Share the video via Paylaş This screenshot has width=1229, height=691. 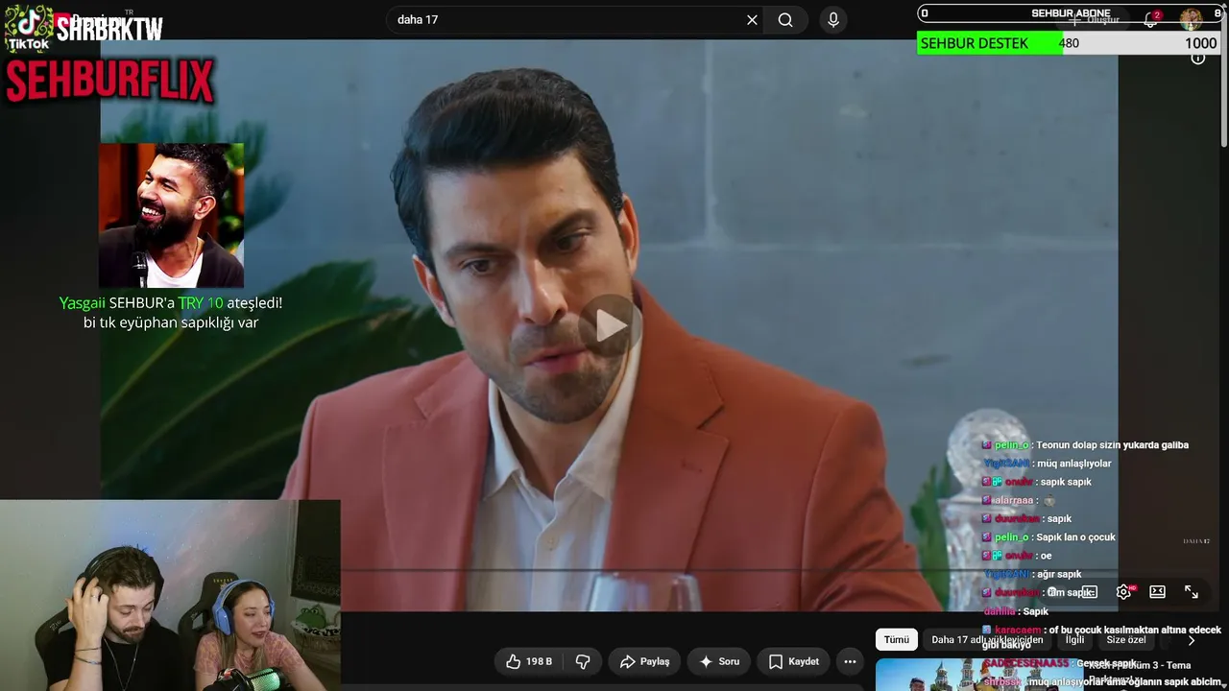[x=644, y=661]
